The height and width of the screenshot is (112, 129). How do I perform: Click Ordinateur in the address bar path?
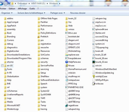22,4
